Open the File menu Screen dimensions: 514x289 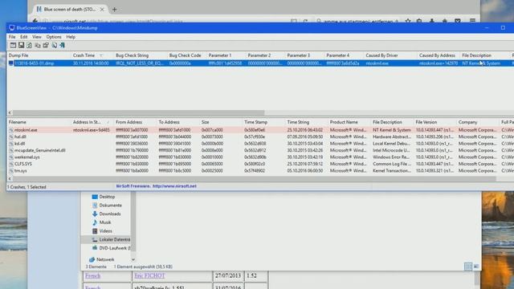[x=12, y=37]
